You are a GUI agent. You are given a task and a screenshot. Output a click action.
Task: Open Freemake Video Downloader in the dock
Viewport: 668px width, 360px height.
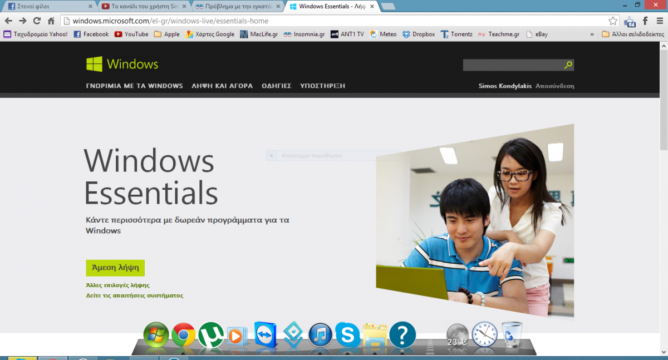[293, 335]
